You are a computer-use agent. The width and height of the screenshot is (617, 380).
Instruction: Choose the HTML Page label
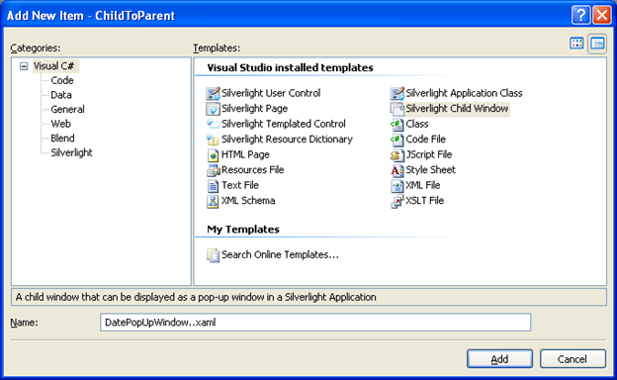point(245,154)
